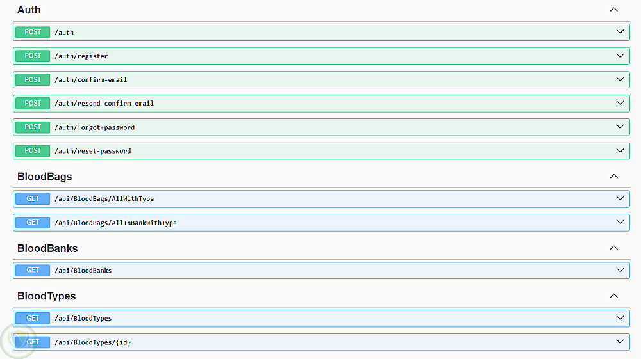
Task: Expand the /auth/reset-password endpoint chevron
Action: tap(620, 150)
